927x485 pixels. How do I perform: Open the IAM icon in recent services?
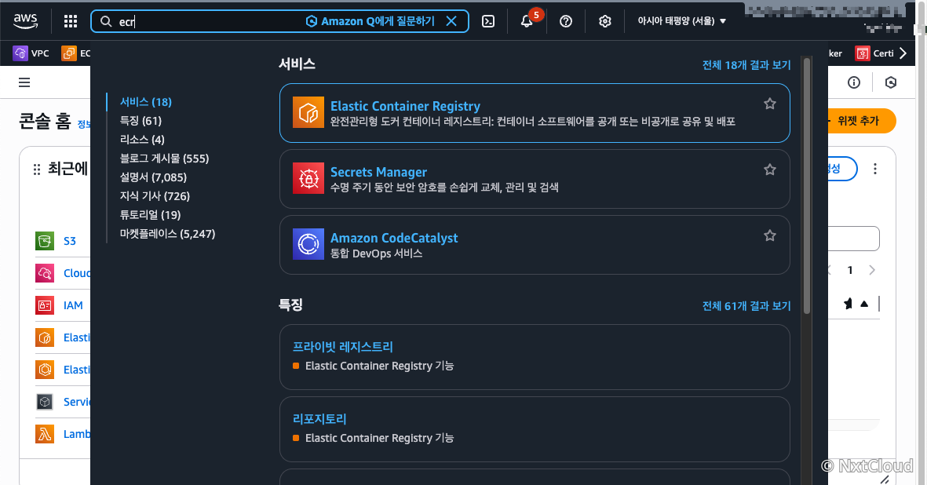pyautogui.click(x=45, y=305)
